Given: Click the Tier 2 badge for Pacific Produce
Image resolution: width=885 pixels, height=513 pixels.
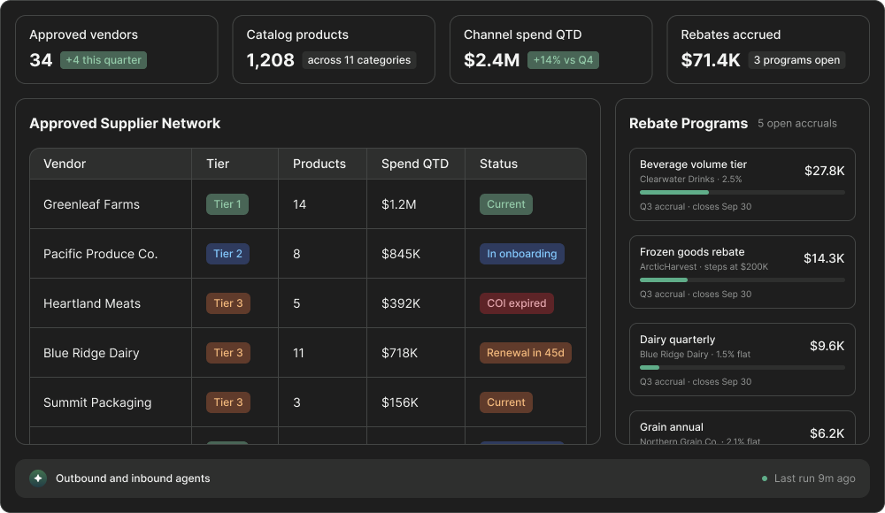Looking at the screenshot, I should point(227,254).
